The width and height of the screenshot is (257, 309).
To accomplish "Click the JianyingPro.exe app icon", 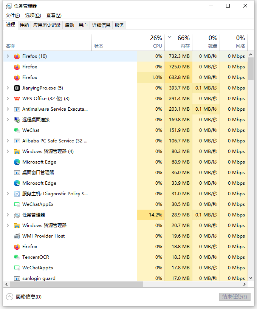I will point(17,88).
